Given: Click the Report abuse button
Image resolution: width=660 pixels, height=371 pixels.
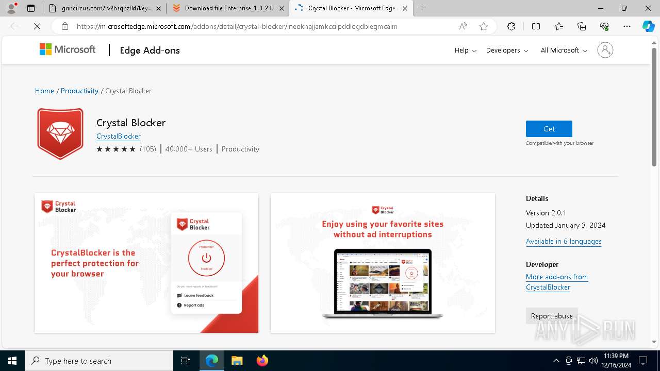Looking at the screenshot, I should 552,316.
